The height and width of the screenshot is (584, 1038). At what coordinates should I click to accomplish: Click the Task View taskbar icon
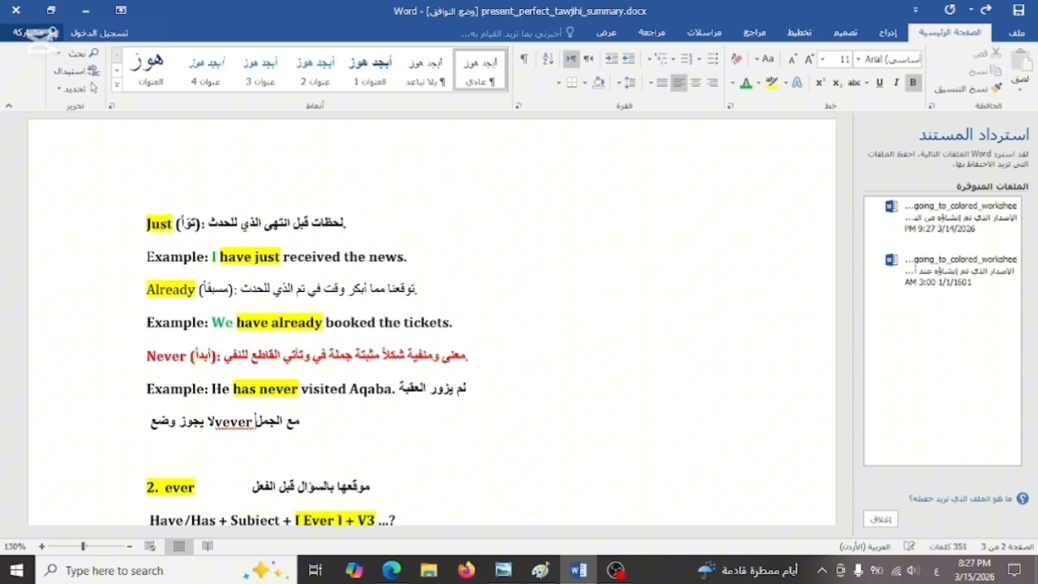(315, 570)
